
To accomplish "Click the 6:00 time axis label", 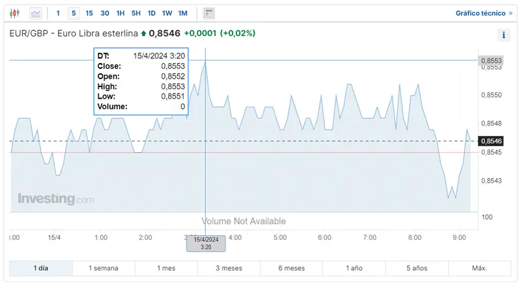I will [x=324, y=237].
